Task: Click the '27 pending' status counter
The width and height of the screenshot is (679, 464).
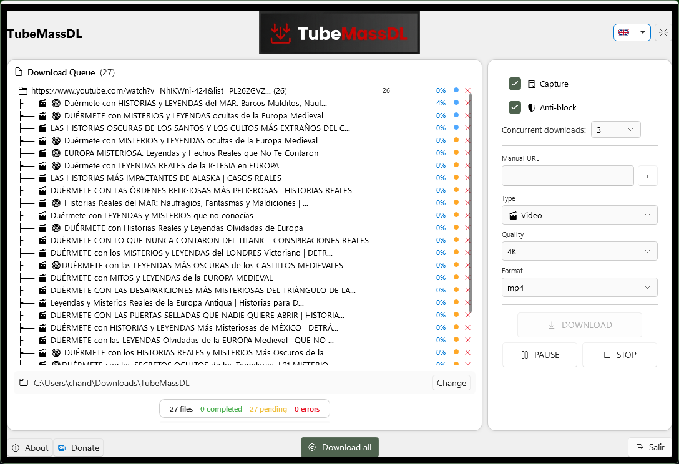Action: tap(268, 409)
